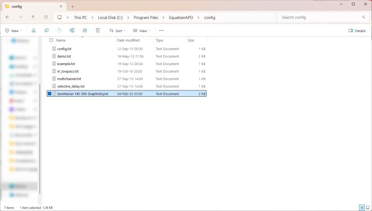Switch to large thumbnails view icon in status bar
The image size is (372, 211).
pos(368,208)
